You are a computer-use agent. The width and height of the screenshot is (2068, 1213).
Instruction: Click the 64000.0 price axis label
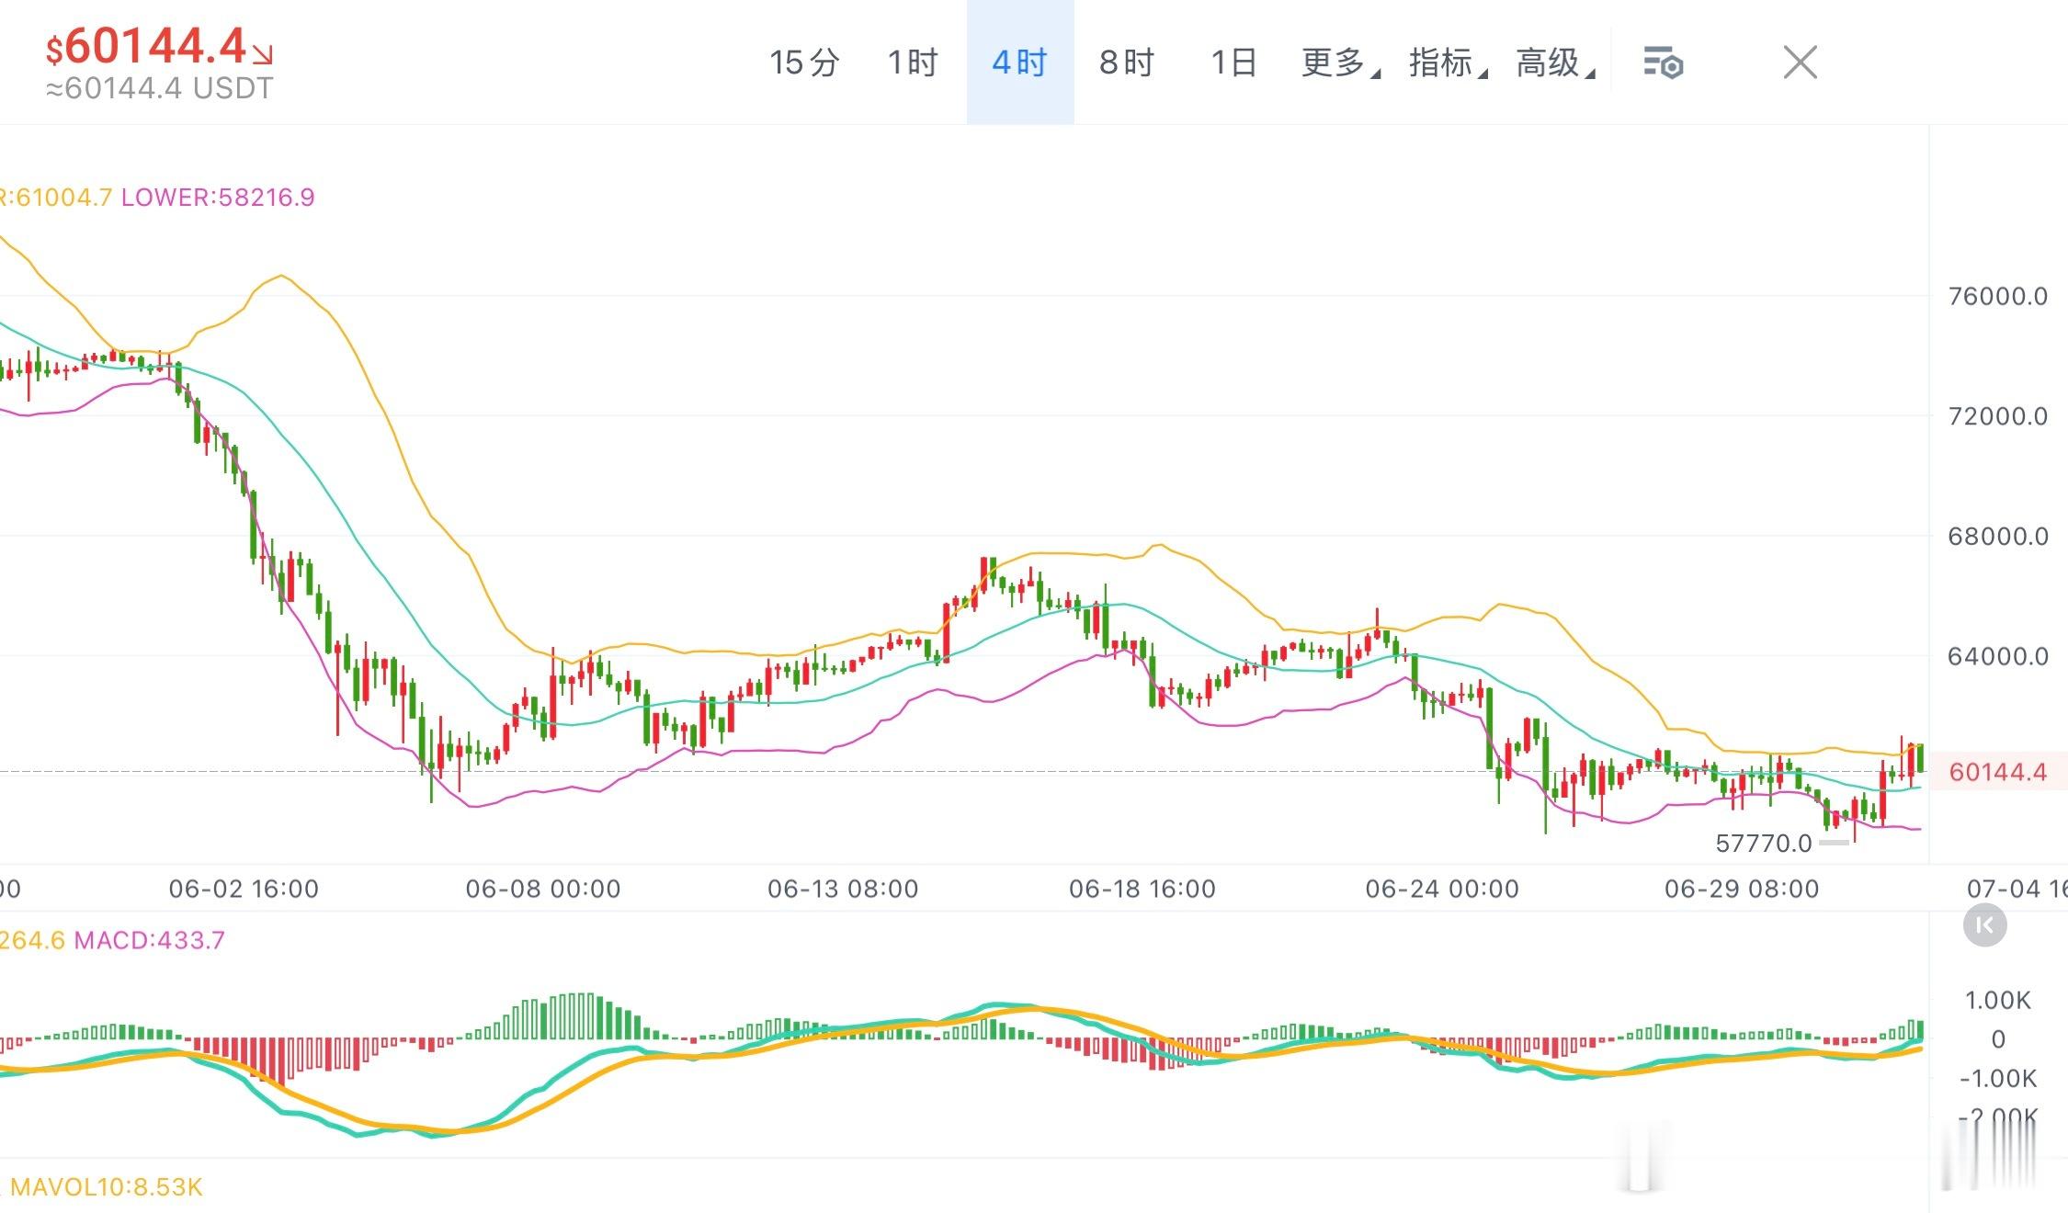(1997, 656)
